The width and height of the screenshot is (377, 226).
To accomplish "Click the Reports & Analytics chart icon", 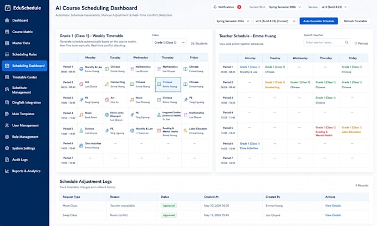I will (7, 171).
